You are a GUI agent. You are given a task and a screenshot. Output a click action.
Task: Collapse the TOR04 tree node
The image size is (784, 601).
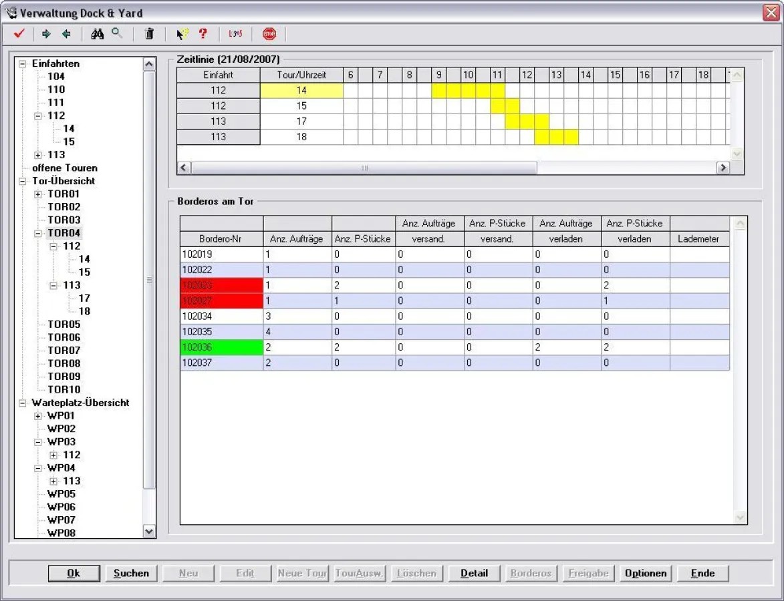[x=38, y=234]
